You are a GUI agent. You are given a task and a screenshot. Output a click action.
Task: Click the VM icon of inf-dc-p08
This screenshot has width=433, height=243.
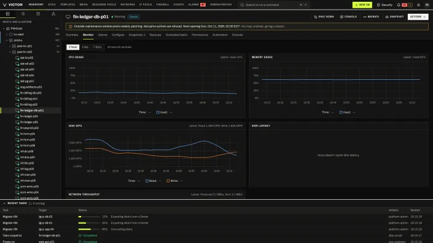17,151
